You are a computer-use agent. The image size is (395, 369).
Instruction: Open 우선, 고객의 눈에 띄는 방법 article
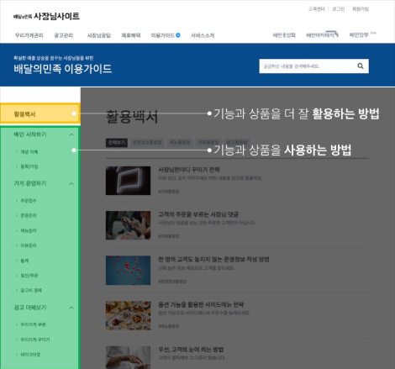pos(191,350)
